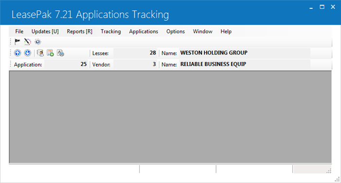The image size is (341, 183).
Task: Open the File menu
Action: click(19, 32)
